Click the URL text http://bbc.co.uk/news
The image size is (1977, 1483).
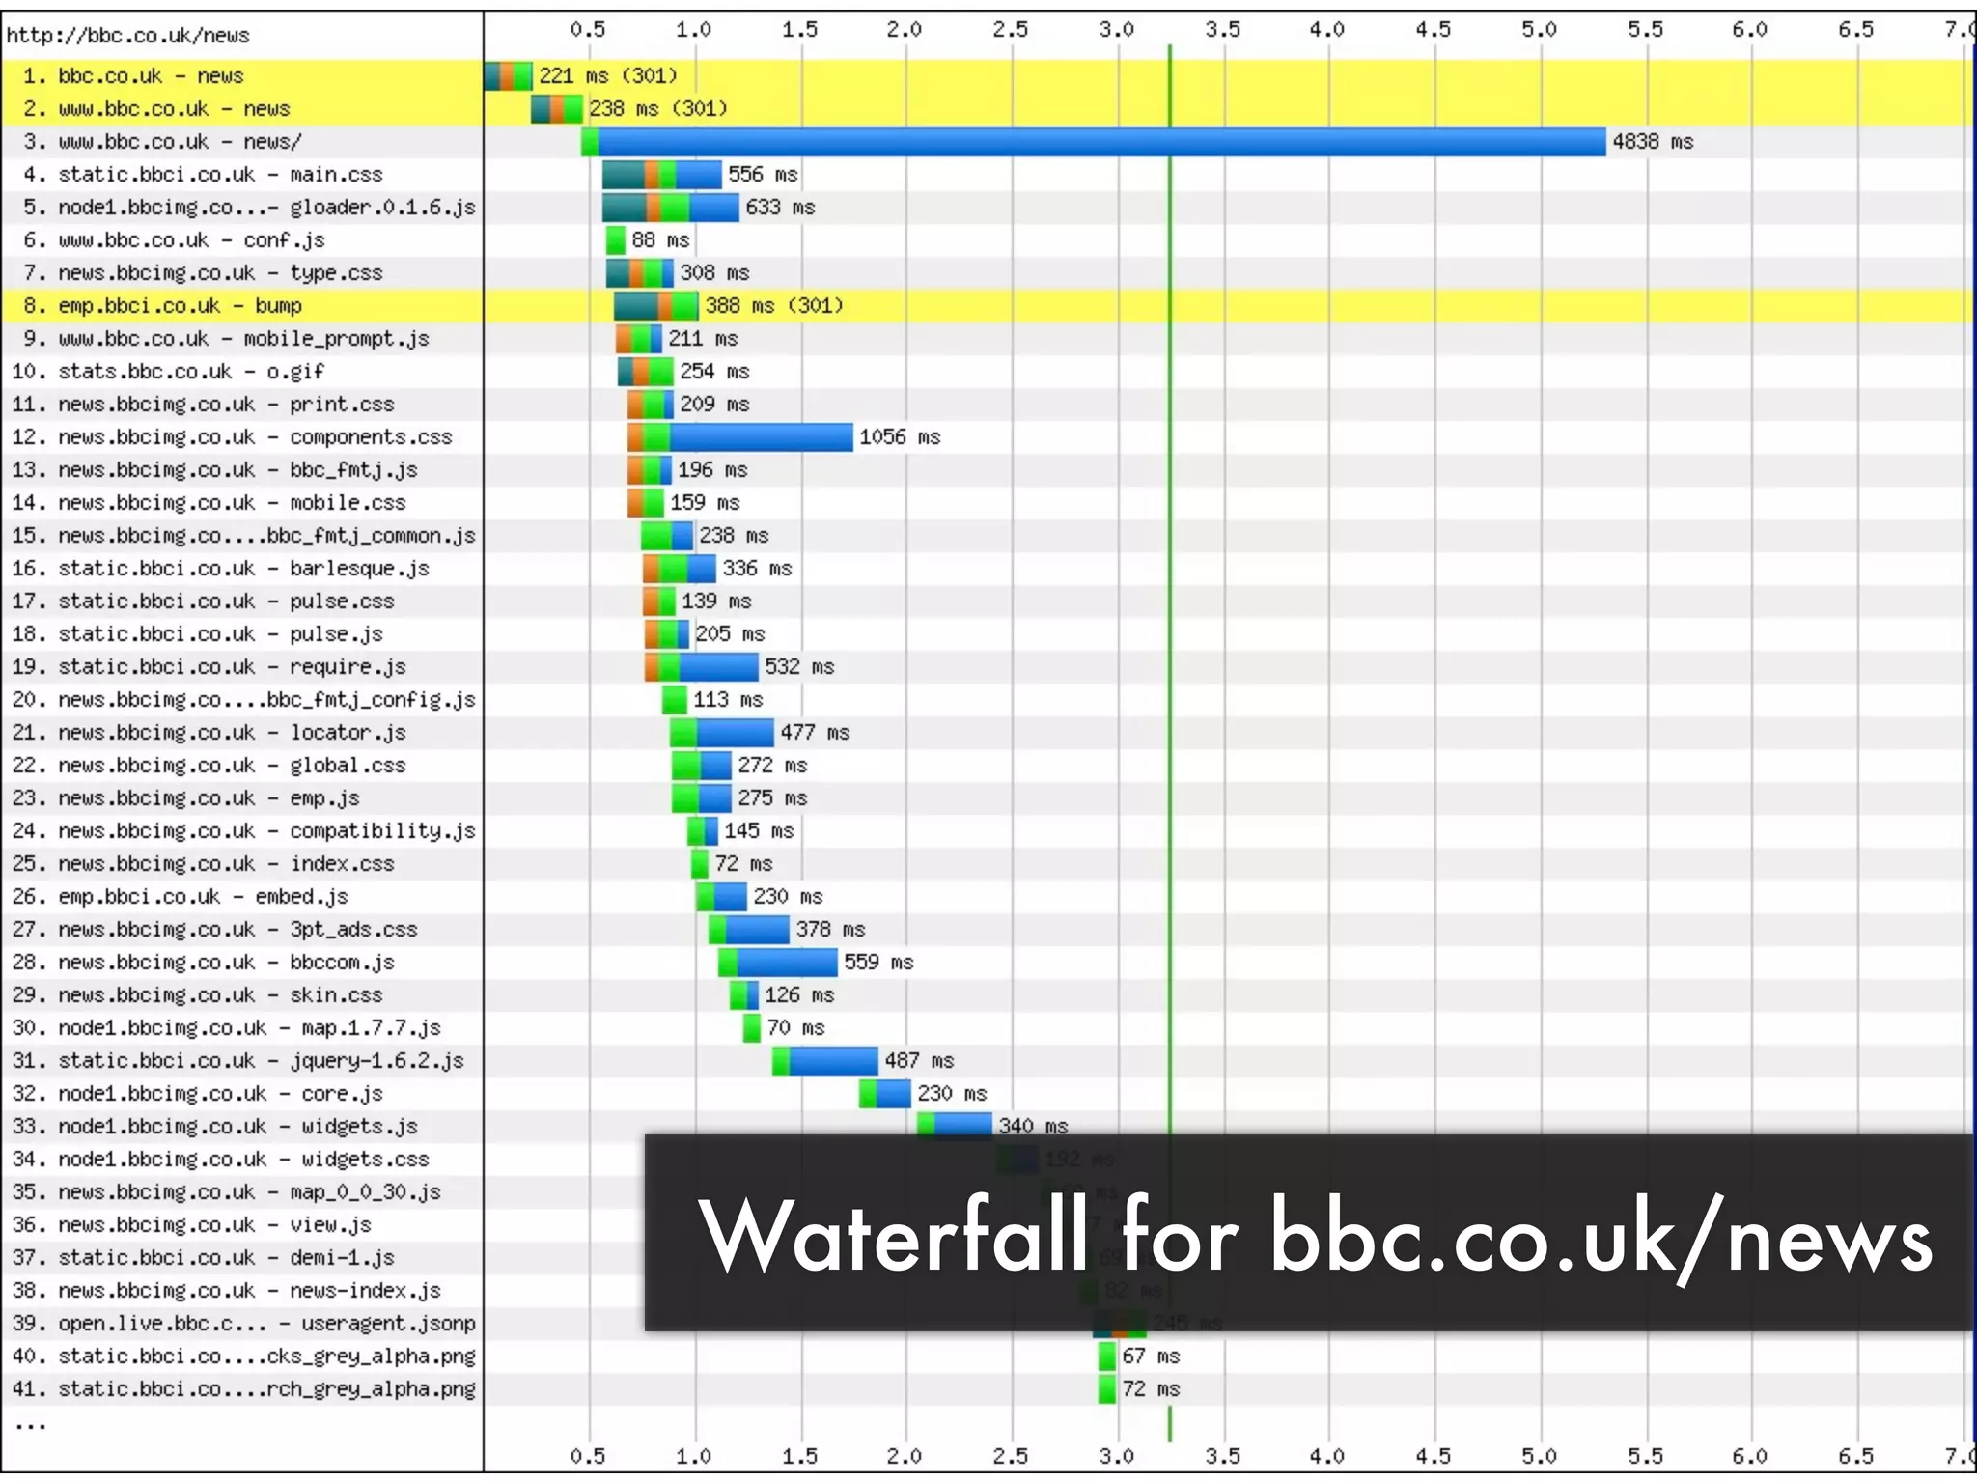pos(127,36)
